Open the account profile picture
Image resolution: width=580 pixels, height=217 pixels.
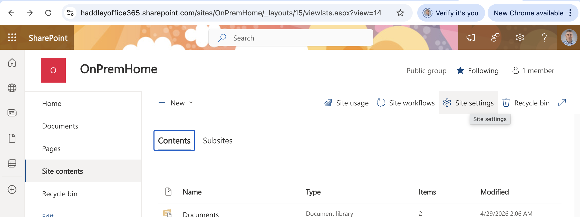[x=569, y=37]
